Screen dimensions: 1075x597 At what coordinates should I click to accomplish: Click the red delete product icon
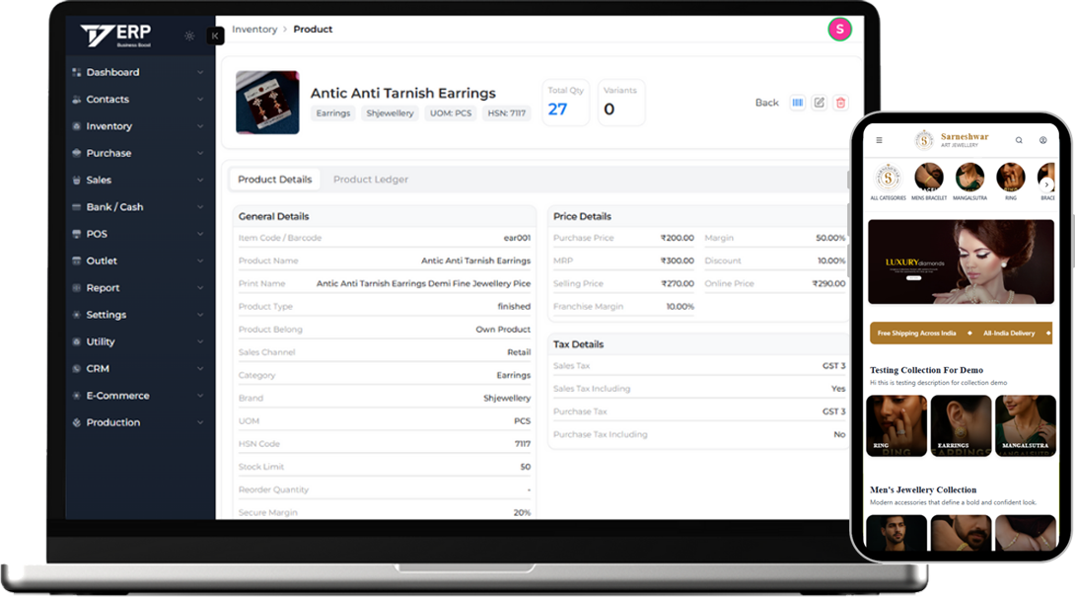(x=840, y=102)
